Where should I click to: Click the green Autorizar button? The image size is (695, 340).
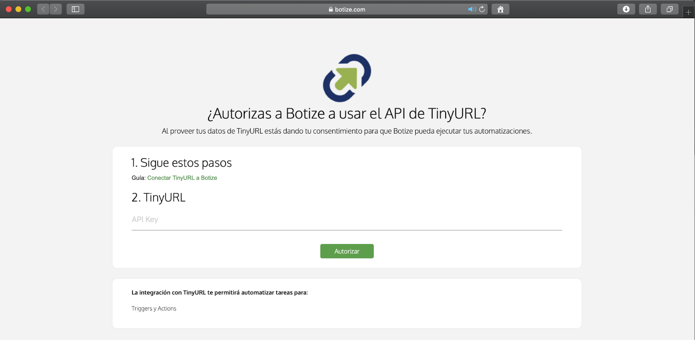[x=347, y=251]
